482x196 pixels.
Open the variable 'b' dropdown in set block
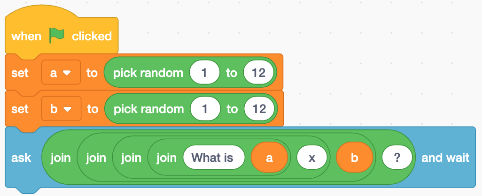61,109
